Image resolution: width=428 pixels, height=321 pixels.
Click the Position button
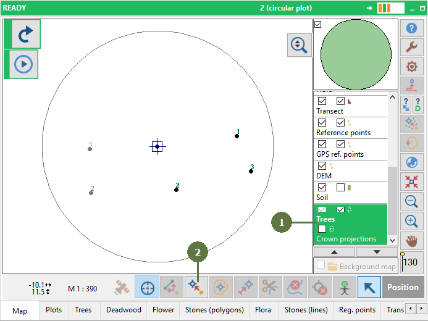click(403, 287)
